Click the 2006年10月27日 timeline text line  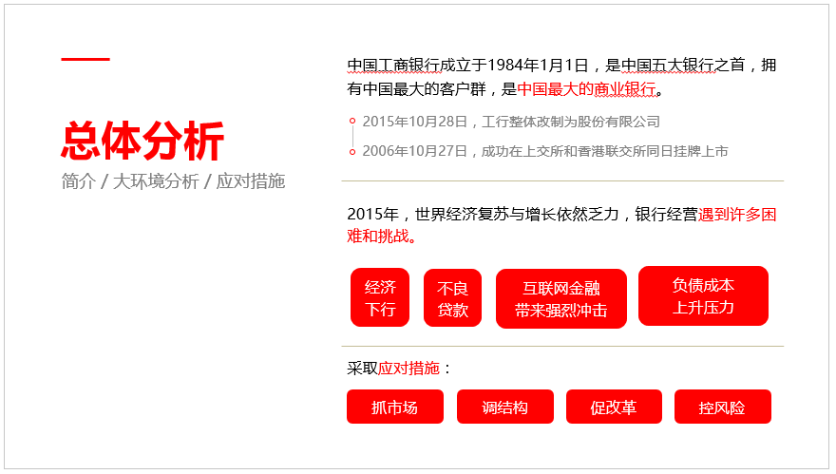click(545, 151)
